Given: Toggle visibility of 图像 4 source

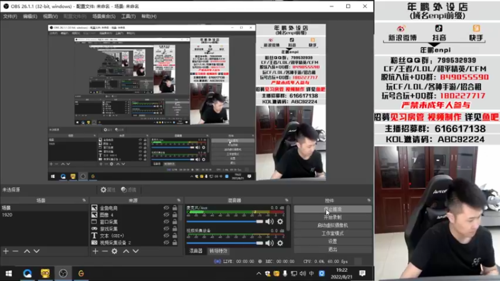Looking at the screenshot, I should coord(166,215).
